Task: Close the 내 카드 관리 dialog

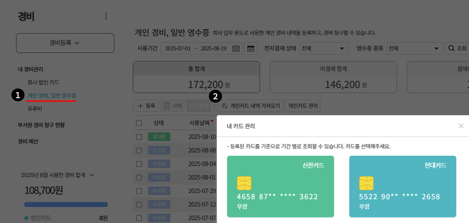Action: (x=461, y=126)
